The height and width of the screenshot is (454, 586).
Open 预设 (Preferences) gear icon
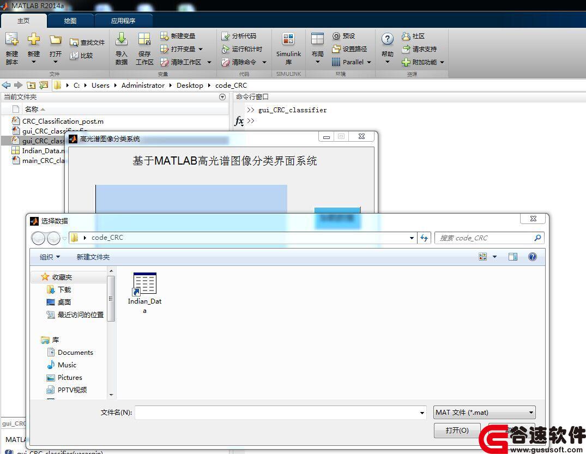(x=336, y=36)
